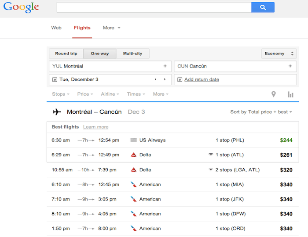Viewport: 308px width, 237px height.
Task: Click the 6:30 am departure time
Action: [61, 140]
